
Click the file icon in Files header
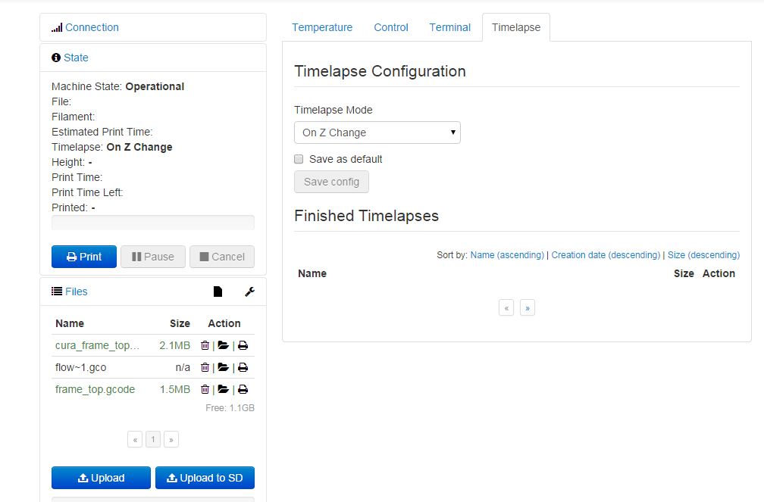(x=218, y=292)
